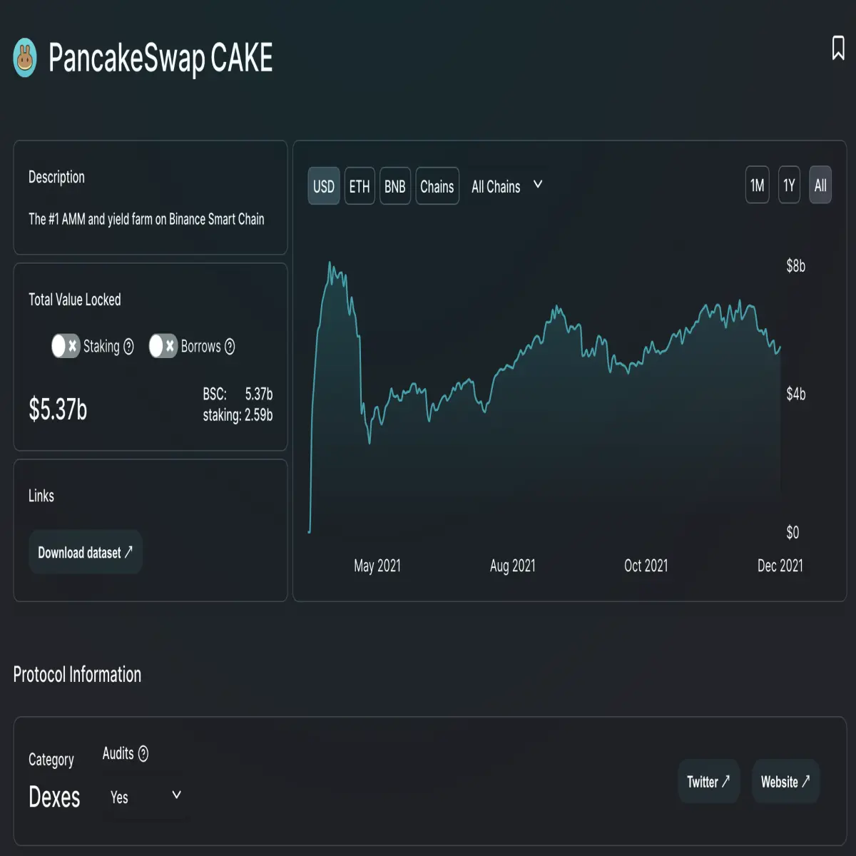
Task: Click the staking: 2.59b value row
Action: [x=238, y=415]
